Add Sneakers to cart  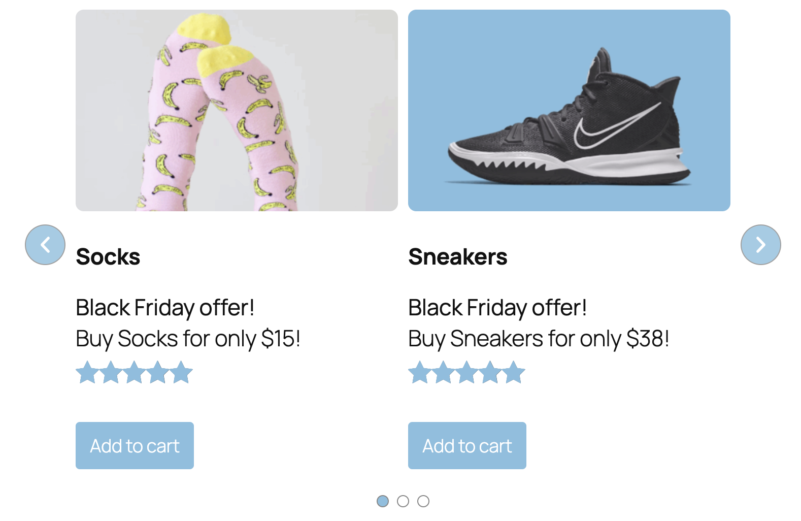pyautogui.click(x=467, y=445)
